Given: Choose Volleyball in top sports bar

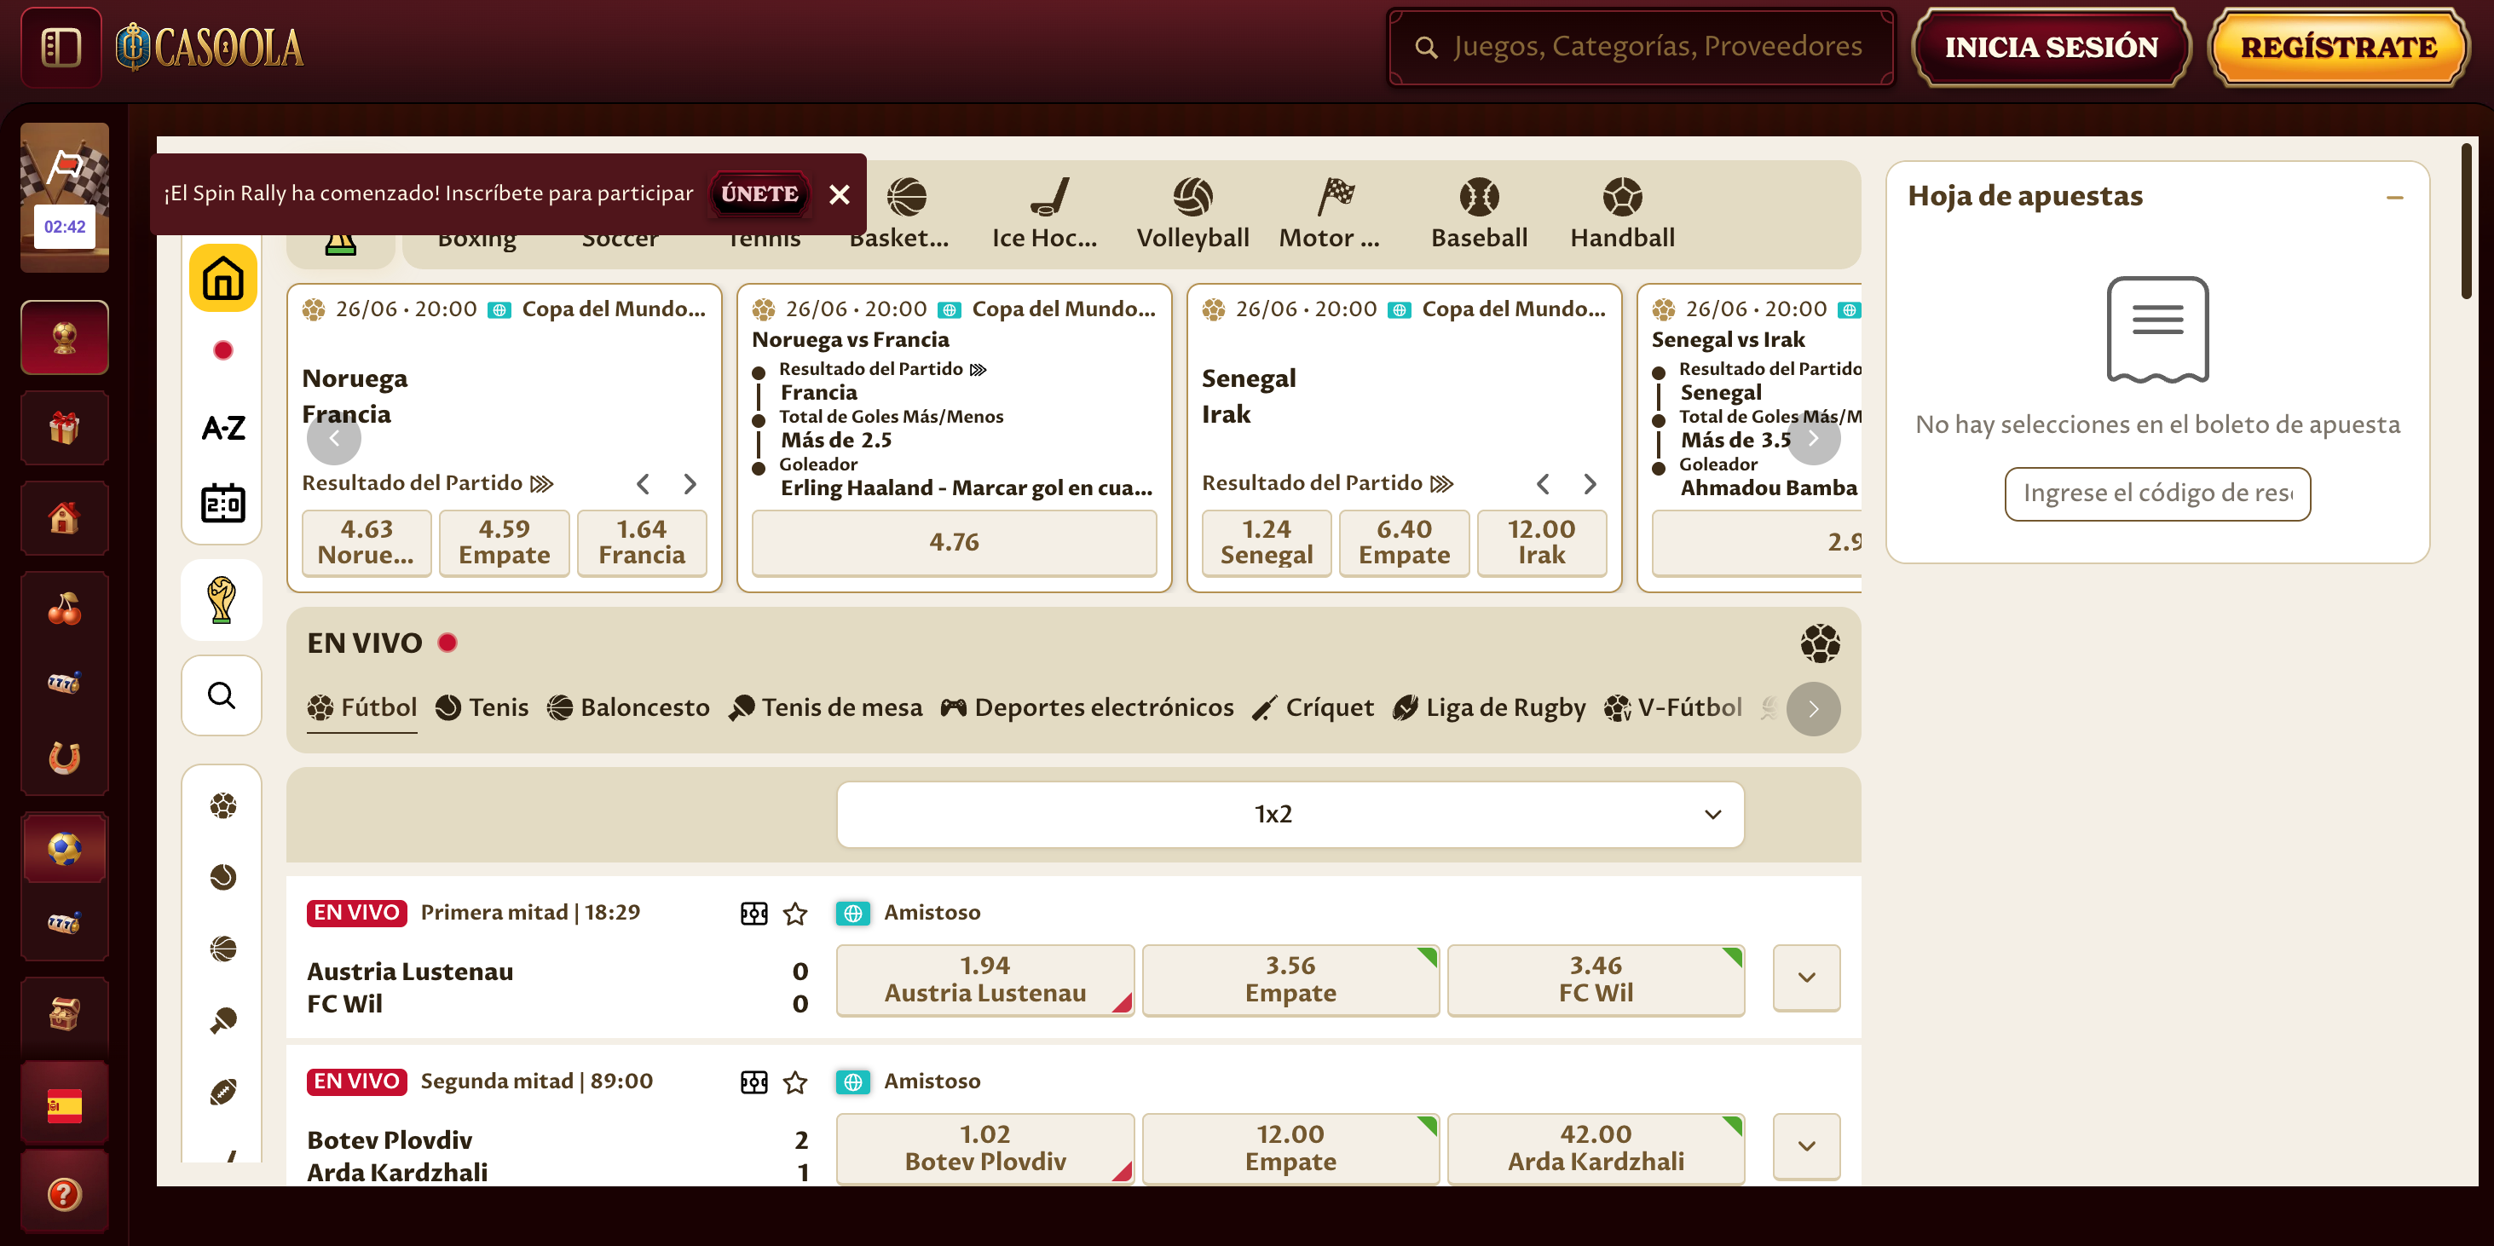Looking at the screenshot, I should point(1192,213).
